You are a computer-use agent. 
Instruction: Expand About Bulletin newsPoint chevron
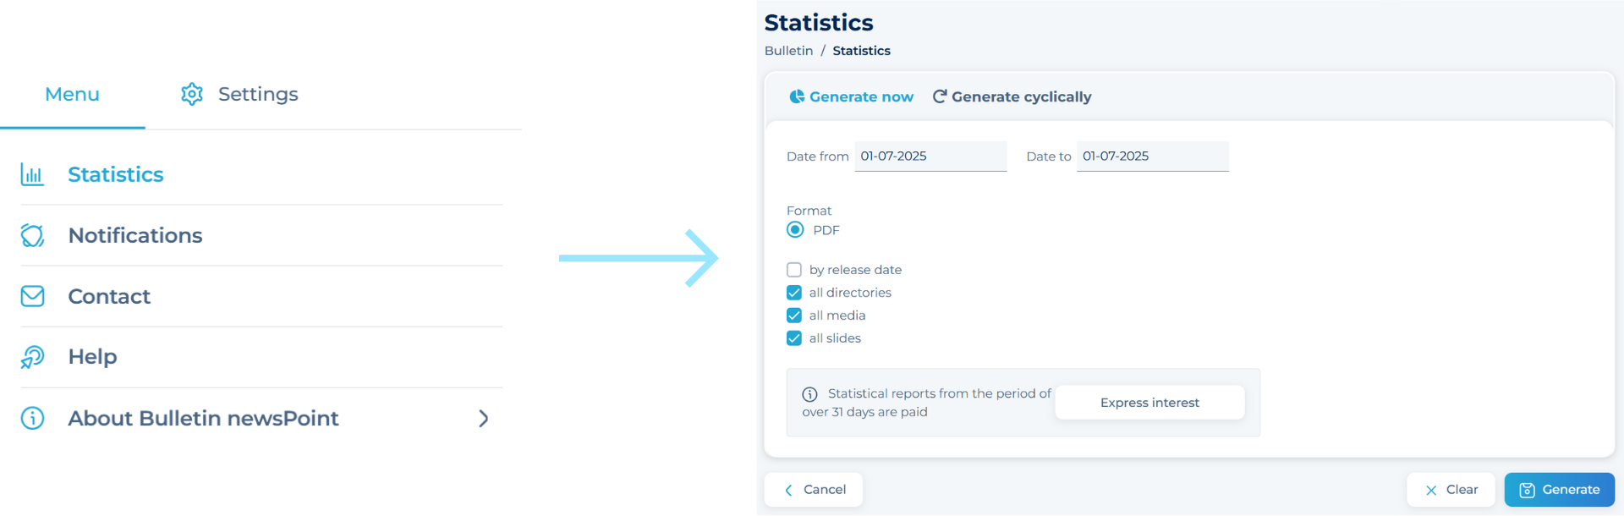point(484,418)
